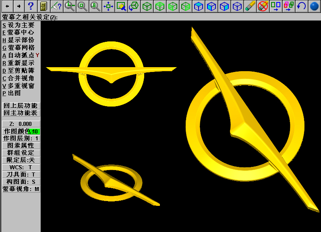Image resolution: width=321 pixels, height=232 pixels.
Task: Choose menu item G 萤幕网格
Action: tap(19, 47)
